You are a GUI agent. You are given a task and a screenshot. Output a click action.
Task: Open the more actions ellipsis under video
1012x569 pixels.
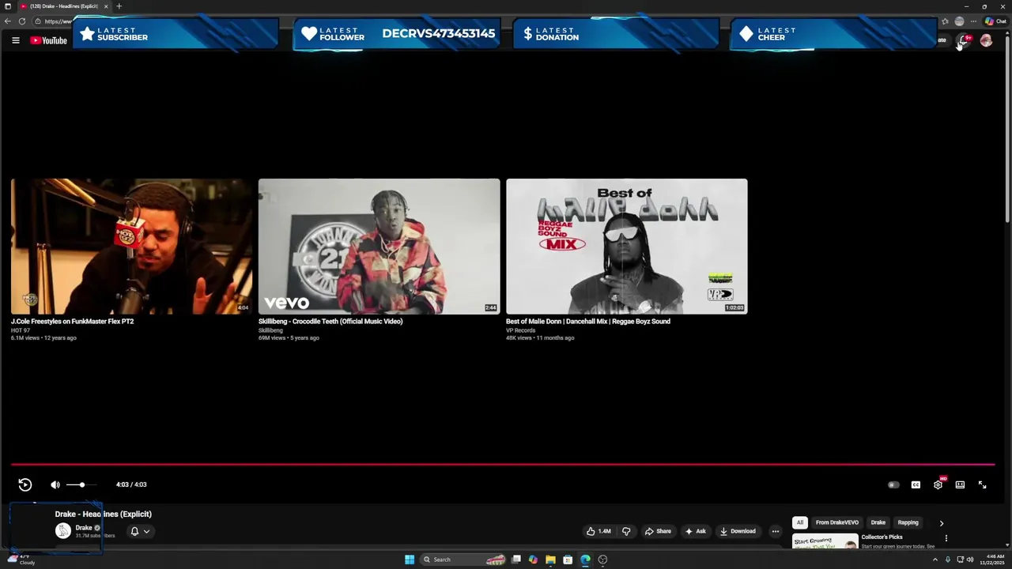tap(776, 531)
